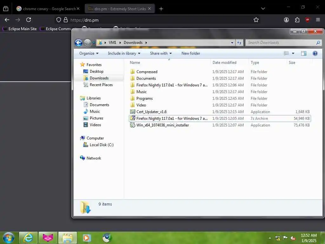Screen dimensions: 325x244
Task: Select the Firefox Nightly 7z Archive file
Action: [220, 119]
